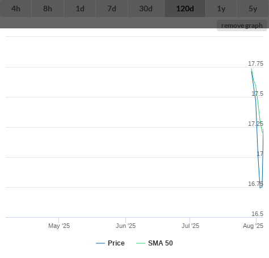The image size is (269, 258).
Task: Click the green SMA 50 legend marker
Action: [141, 243]
